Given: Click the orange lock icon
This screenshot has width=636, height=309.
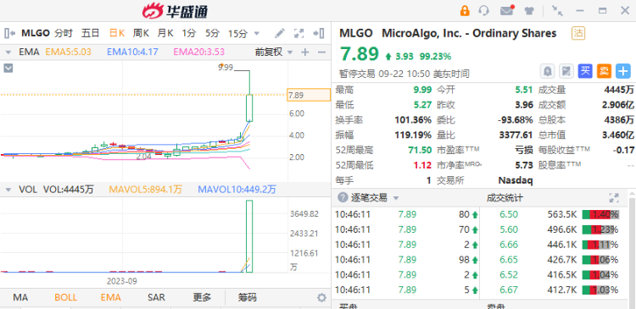Looking at the screenshot, I should [x=465, y=10].
